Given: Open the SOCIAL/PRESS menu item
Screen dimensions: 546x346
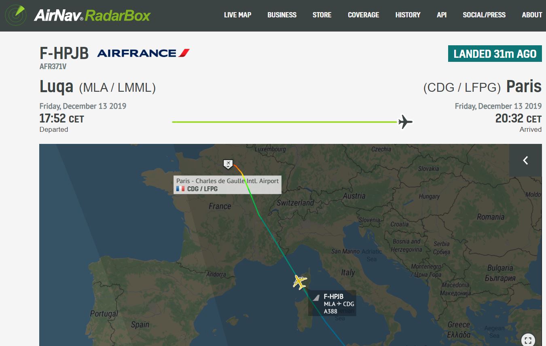Looking at the screenshot, I should [484, 15].
